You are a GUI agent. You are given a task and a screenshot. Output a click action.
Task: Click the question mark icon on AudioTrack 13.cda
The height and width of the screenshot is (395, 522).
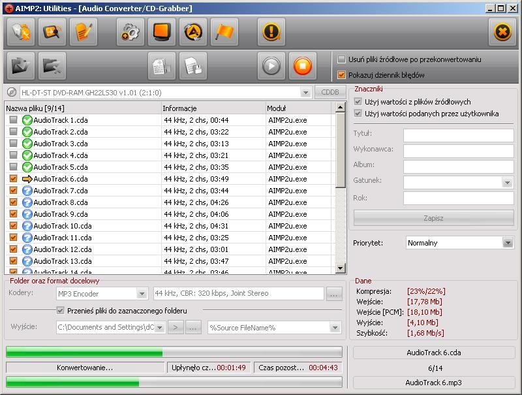click(x=27, y=261)
